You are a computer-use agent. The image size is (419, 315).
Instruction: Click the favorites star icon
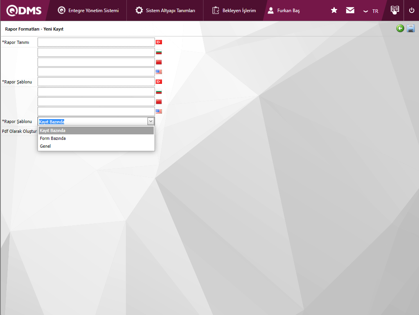click(334, 11)
